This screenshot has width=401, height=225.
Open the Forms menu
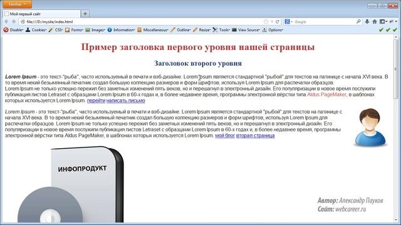tap(77, 30)
